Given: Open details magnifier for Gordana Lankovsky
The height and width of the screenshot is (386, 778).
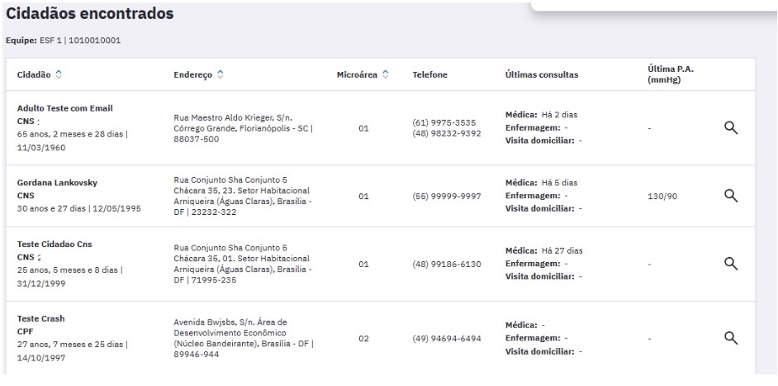Looking at the screenshot, I should click(x=729, y=195).
